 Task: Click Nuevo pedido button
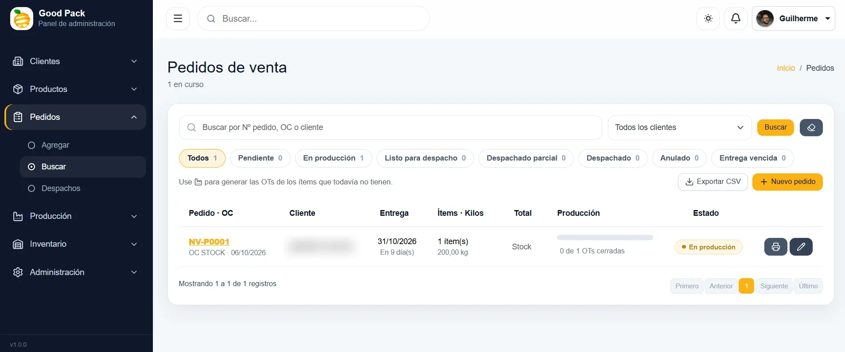(787, 182)
